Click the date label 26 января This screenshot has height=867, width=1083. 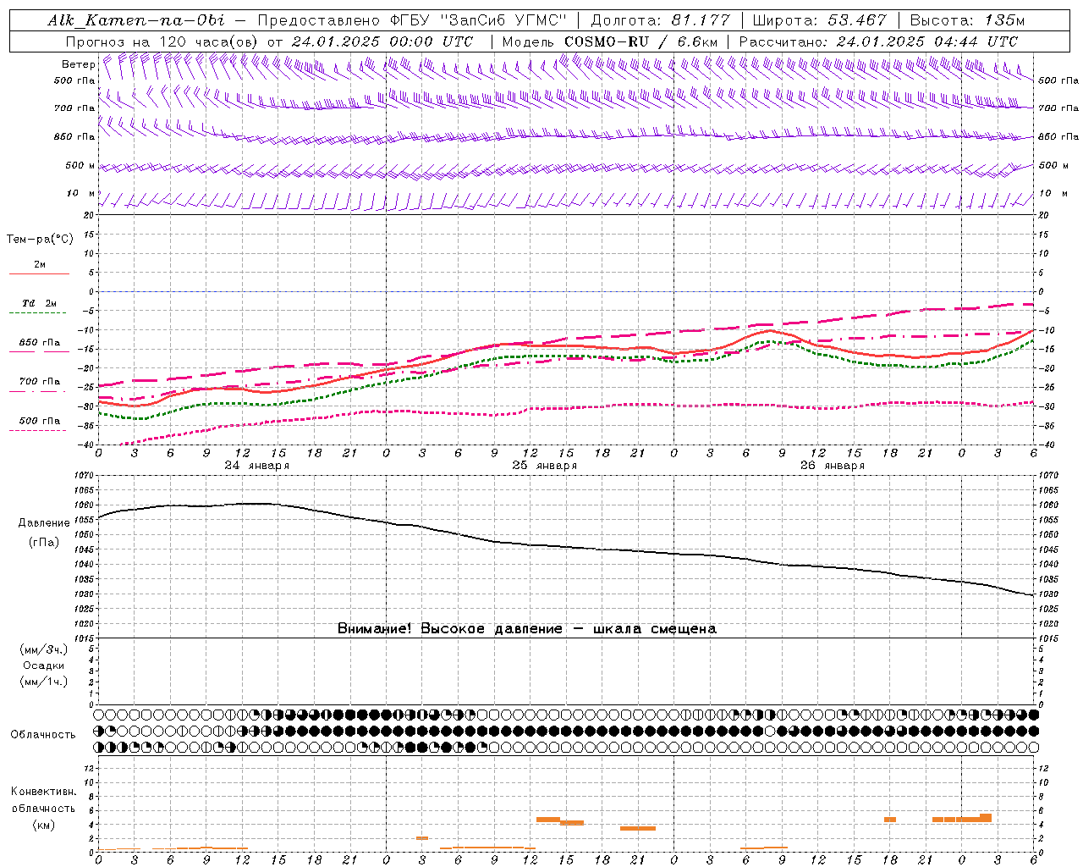coord(833,466)
